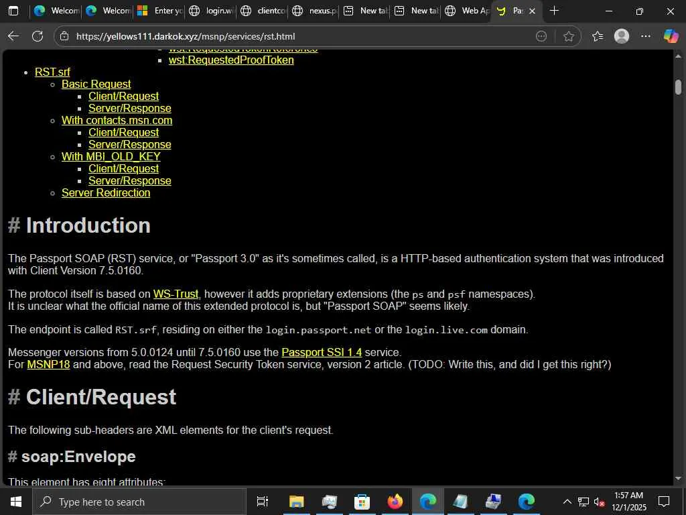Open the notification center icon
Image resolution: width=686 pixels, height=515 pixels.
(x=664, y=502)
